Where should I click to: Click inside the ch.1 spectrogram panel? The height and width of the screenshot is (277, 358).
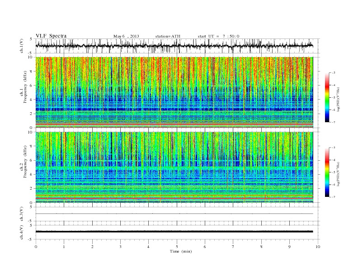(x=174, y=92)
